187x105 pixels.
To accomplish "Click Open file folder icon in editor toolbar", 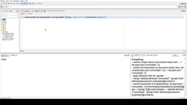I will click(x=24, y=11).
